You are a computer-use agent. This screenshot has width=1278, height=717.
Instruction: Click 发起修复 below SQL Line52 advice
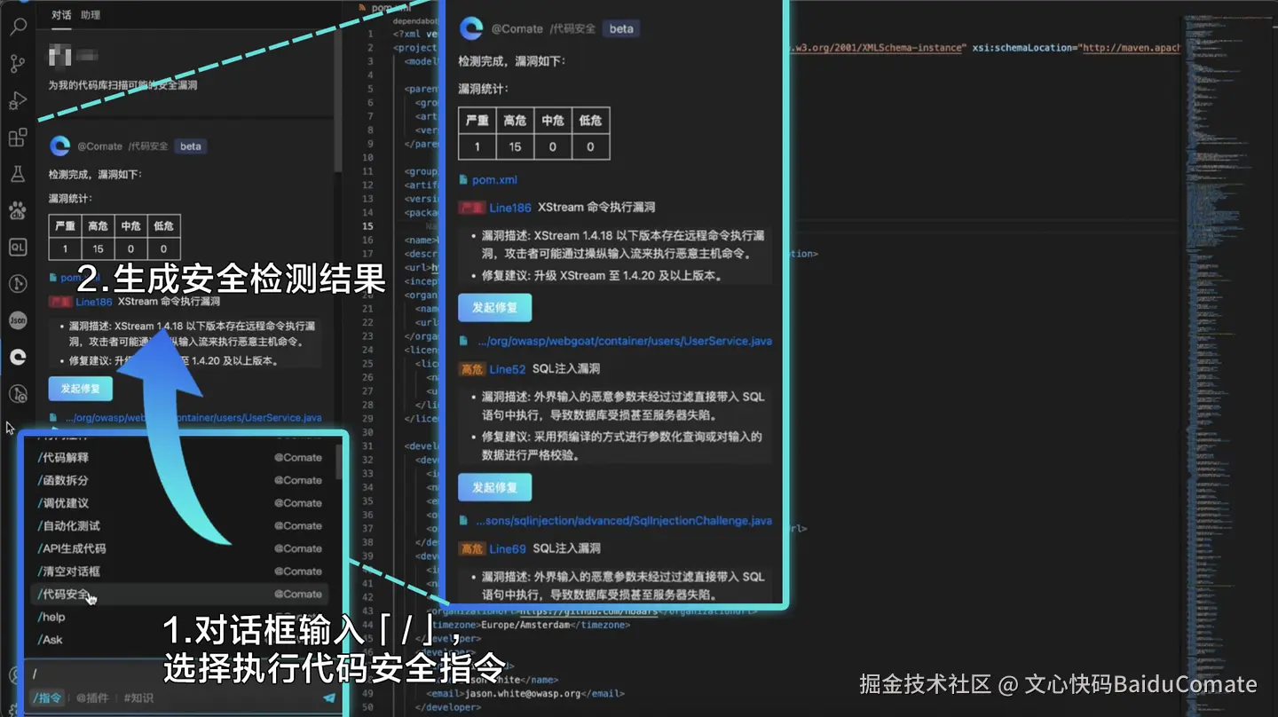point(494,488)
